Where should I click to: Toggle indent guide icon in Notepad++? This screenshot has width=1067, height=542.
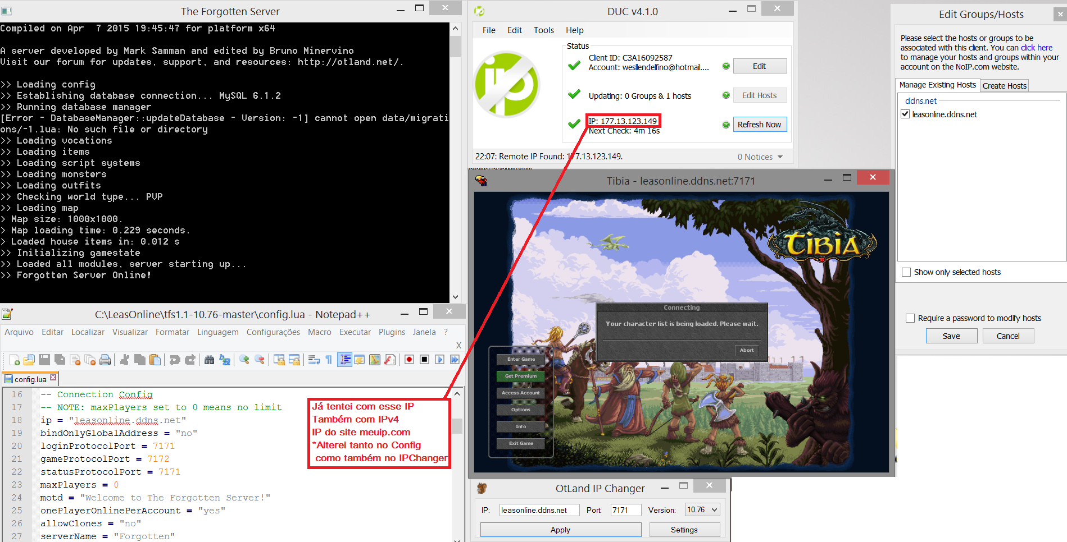click(x=344, y=360)
